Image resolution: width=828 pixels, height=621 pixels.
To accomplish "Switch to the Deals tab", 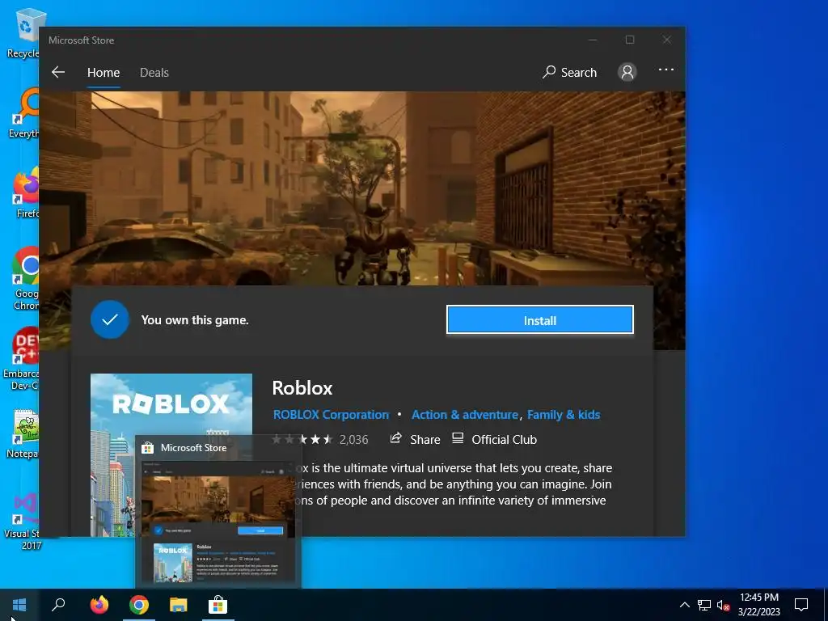I will pos(154,72).
